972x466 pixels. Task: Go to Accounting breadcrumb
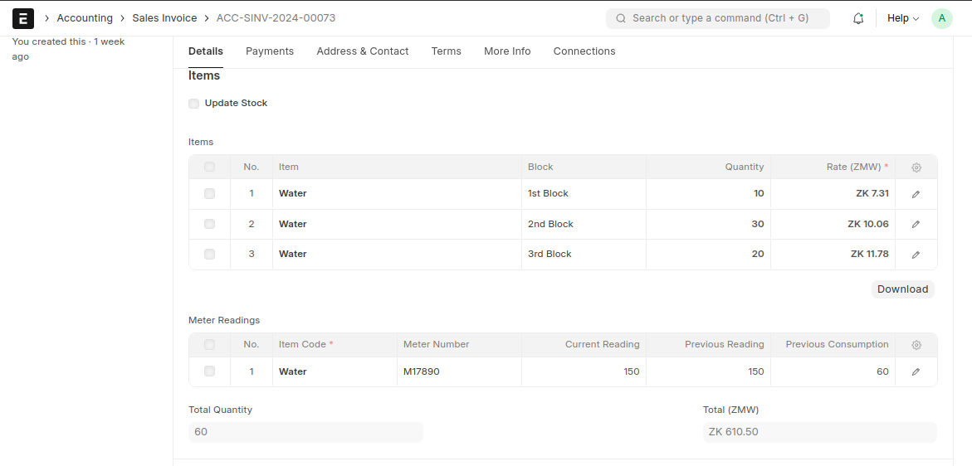(85, 18)
